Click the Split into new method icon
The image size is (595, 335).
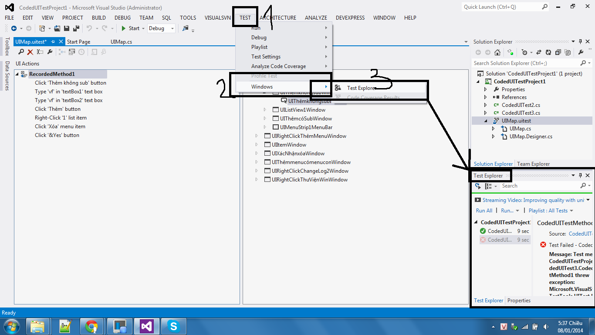pyautogui.click(x=62, y=52)
